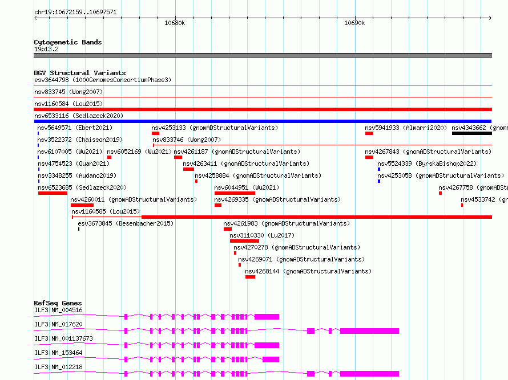Click the 10690k ruler mark
The width and height of the screenshot is (508, 380).
(x=354, y=23)
